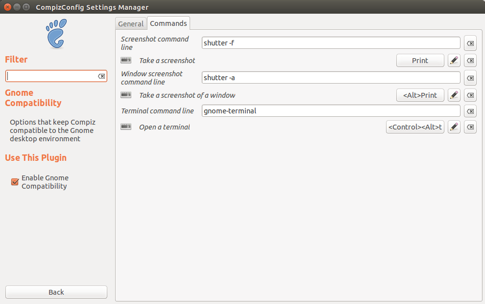Focus the Filter text input

[x=51, y=76]
